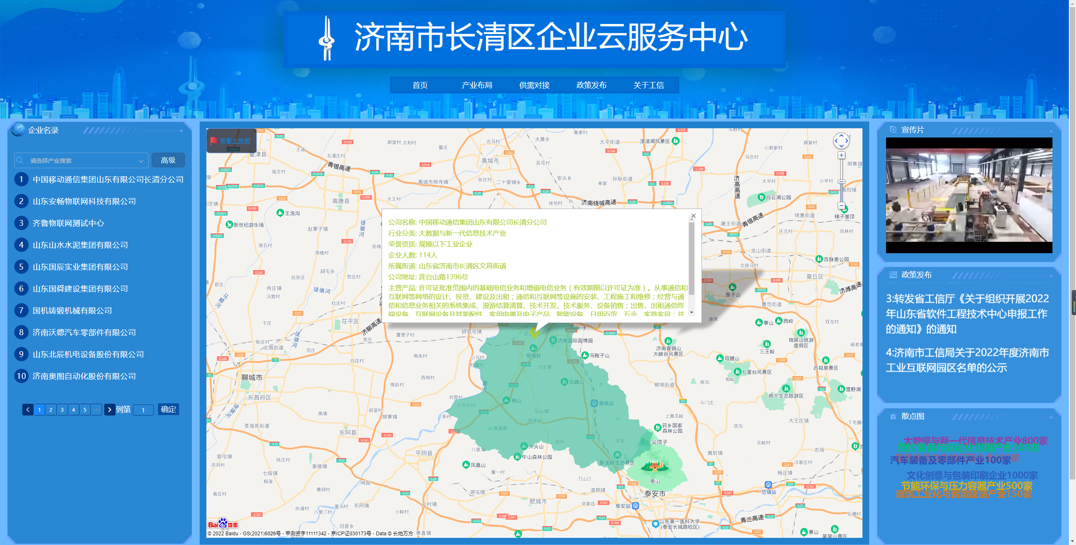
Task: Open advanced search with the 高级 button
Action: coord(168,160)
